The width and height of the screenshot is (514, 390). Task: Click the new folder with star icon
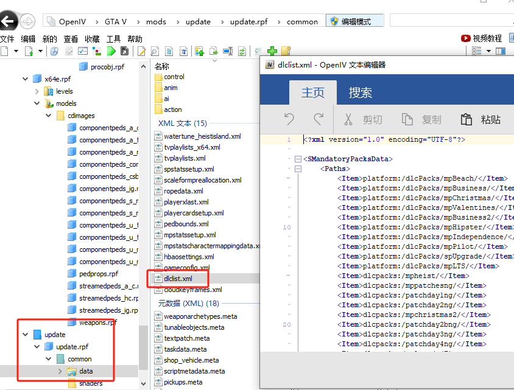point(286,51)
